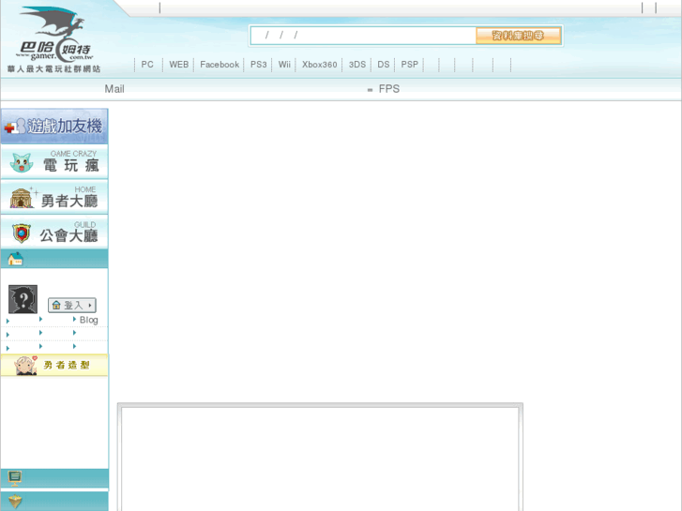Select the PC platform tab
The height and width of the screenshot is (511, 682).
click(x=147, y=65)
